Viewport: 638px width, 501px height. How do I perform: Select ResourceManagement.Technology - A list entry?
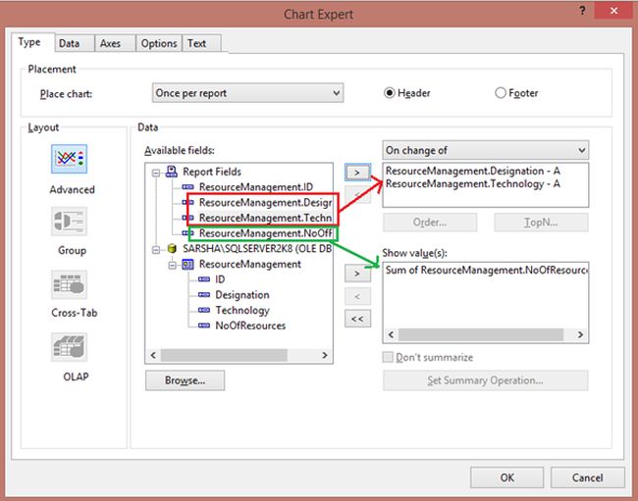(x=473, y=183)
